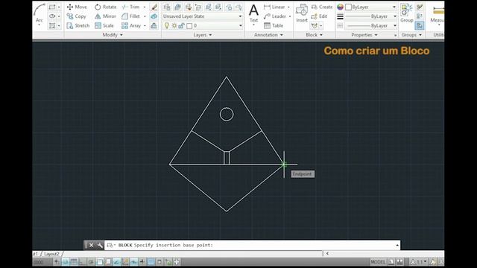The width and height of the screenshot is (477, 268).
Task: Toggle Snap Mode in status bar
Action: 66,261
